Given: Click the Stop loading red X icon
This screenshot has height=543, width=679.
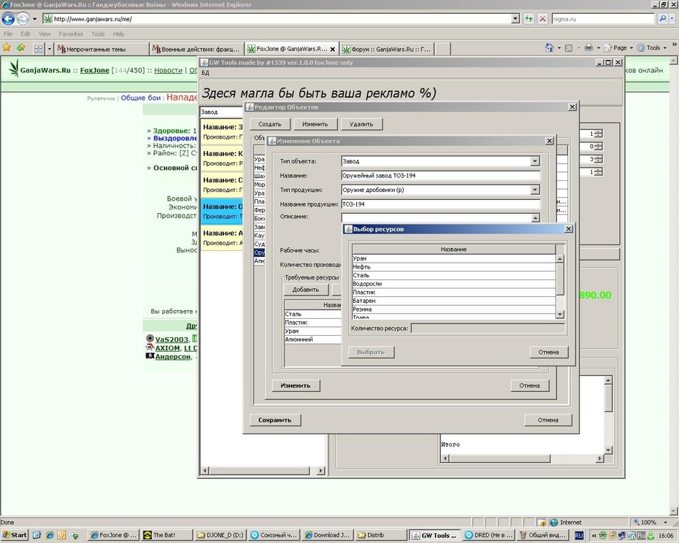Looking at the screenshot, I should (542, 19).
